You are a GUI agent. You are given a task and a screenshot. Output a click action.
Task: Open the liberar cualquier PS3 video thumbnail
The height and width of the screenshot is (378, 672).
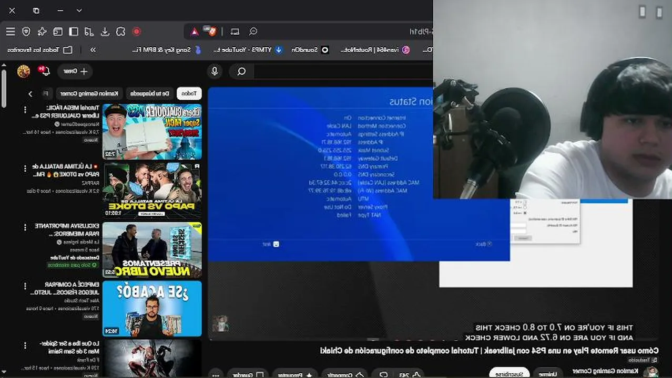152,131
